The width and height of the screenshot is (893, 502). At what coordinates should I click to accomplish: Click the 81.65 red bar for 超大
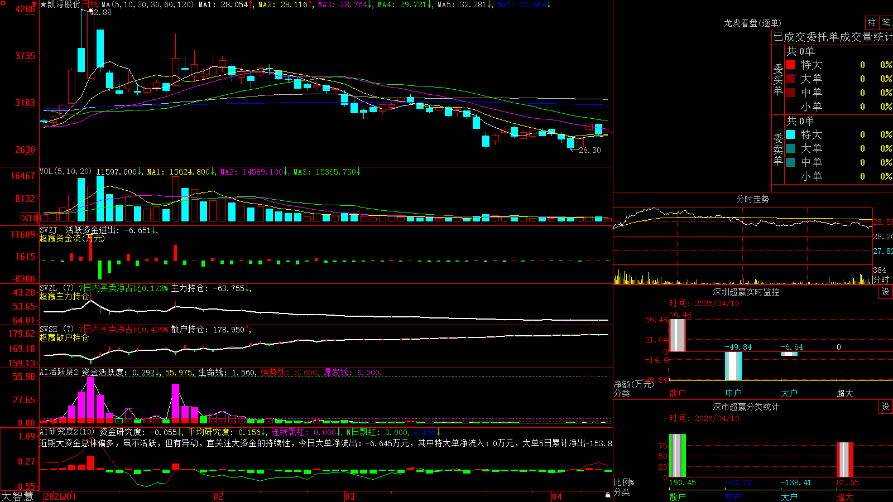(845, 460)
